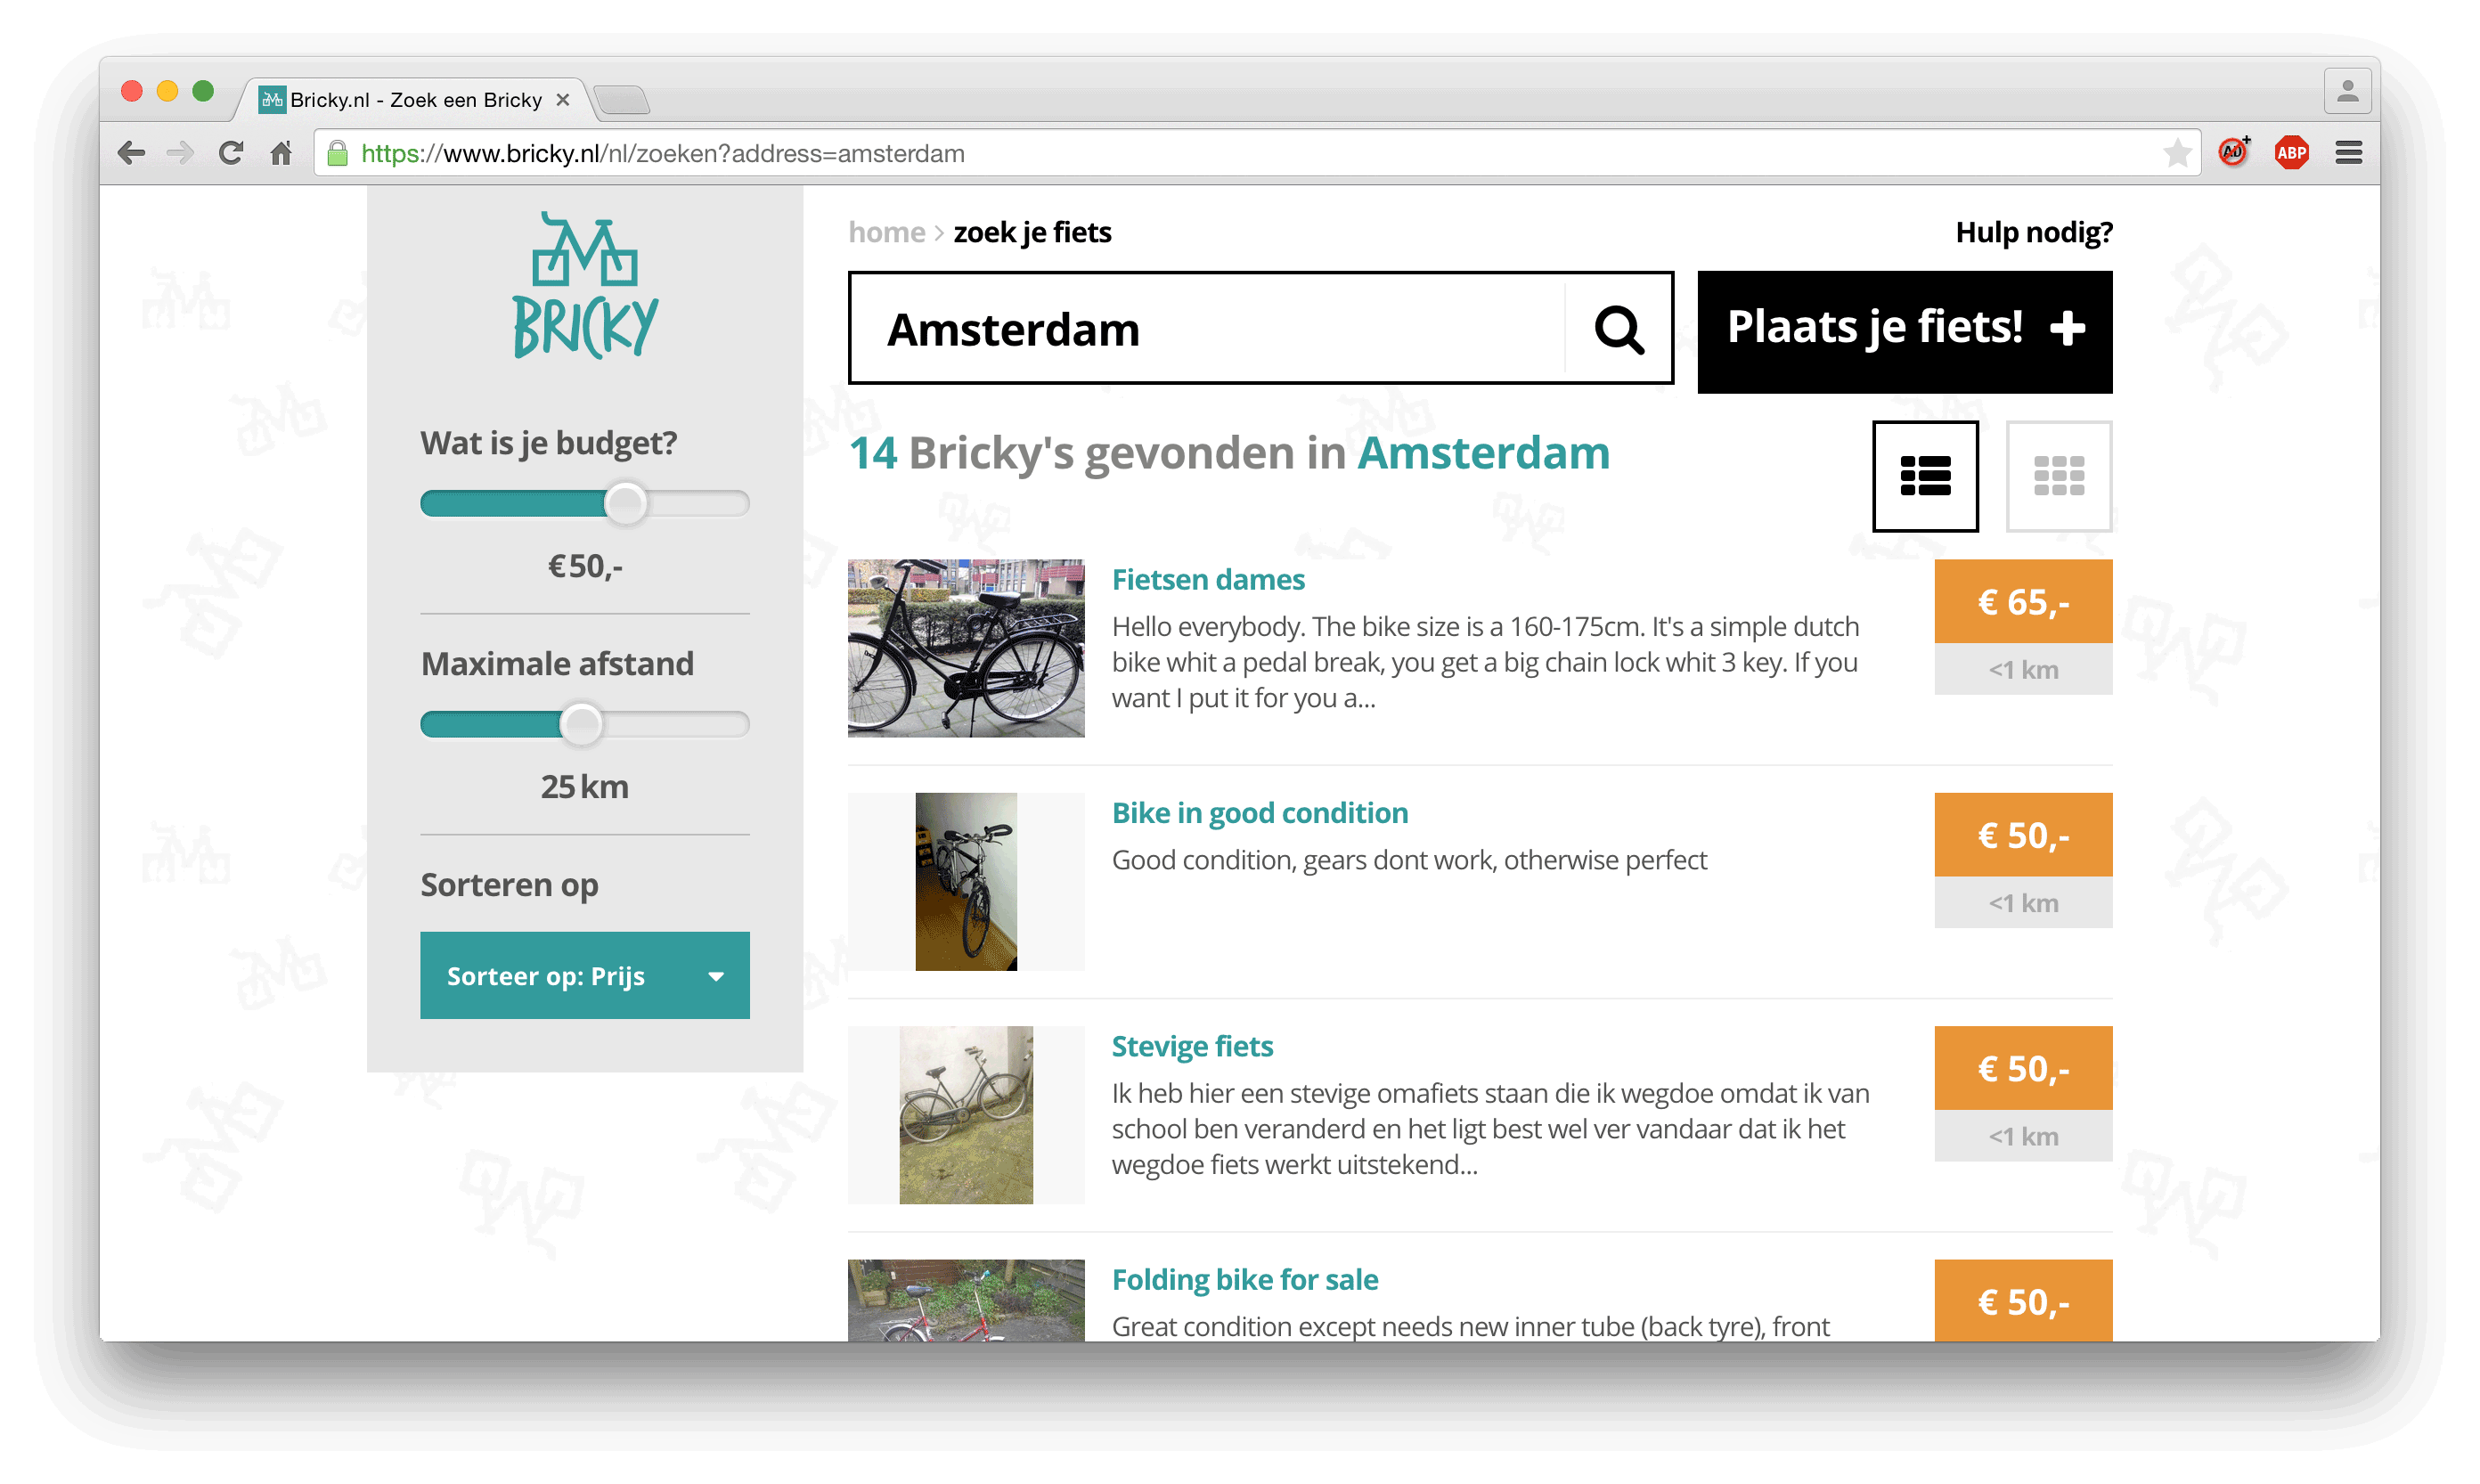2480x1484 pixels.
Task: Click the Plaats je fiets! button
Action: point(1904,331)
